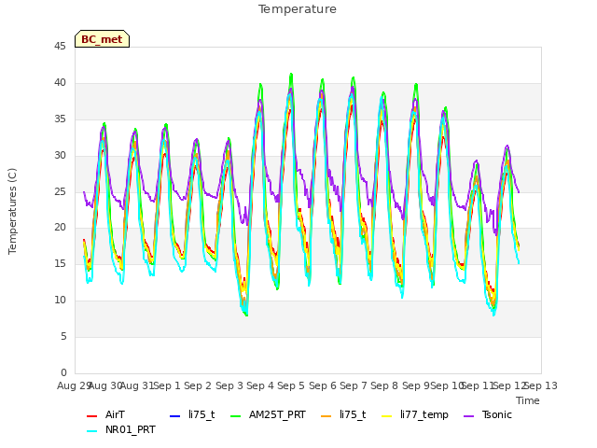Viewport: 597px width, 448px height.
Task: Click the cyan NR01_PRT legend swatch
Action: point(91,431)
